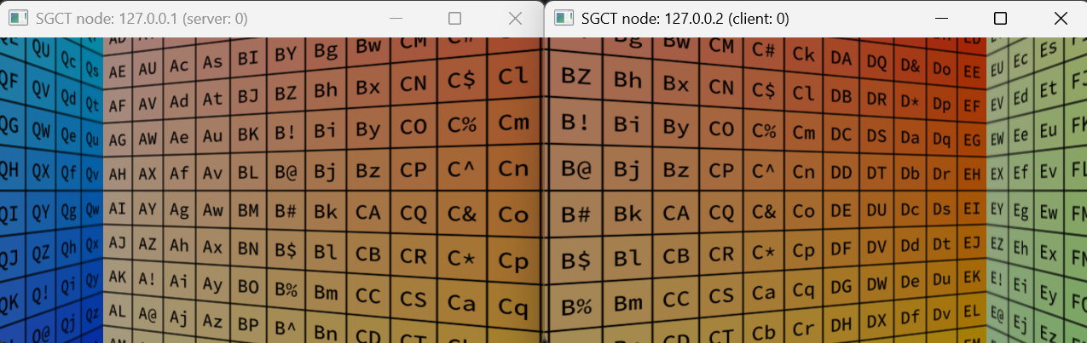
Task: Select the 'AU' grid cell
Action: tap(147, 68)
